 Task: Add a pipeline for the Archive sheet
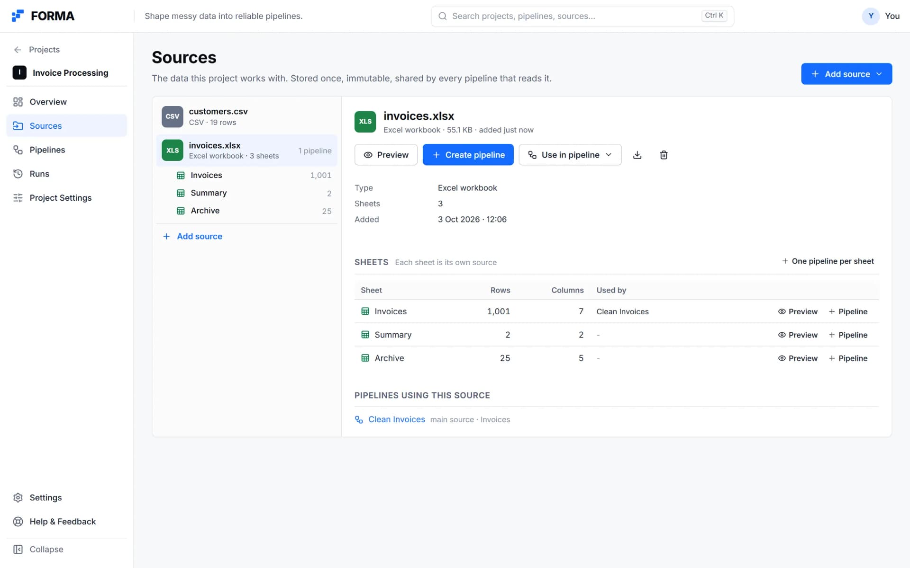tap(848, 358)
